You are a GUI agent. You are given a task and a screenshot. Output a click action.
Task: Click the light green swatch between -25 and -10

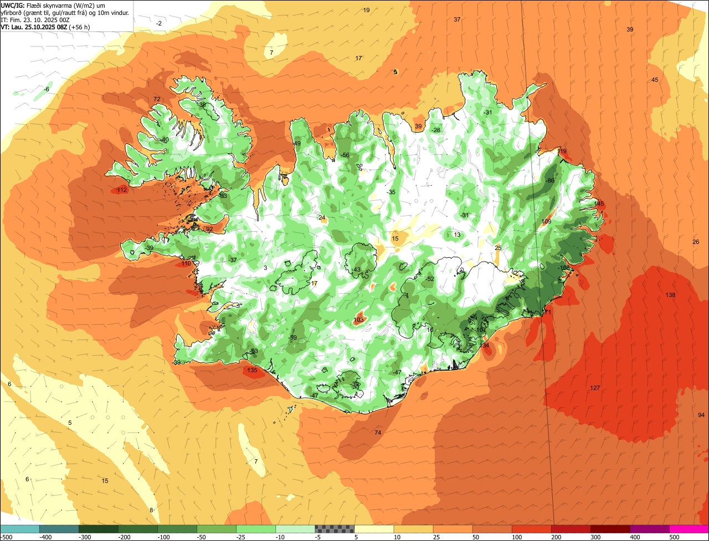tap(256, 529)
